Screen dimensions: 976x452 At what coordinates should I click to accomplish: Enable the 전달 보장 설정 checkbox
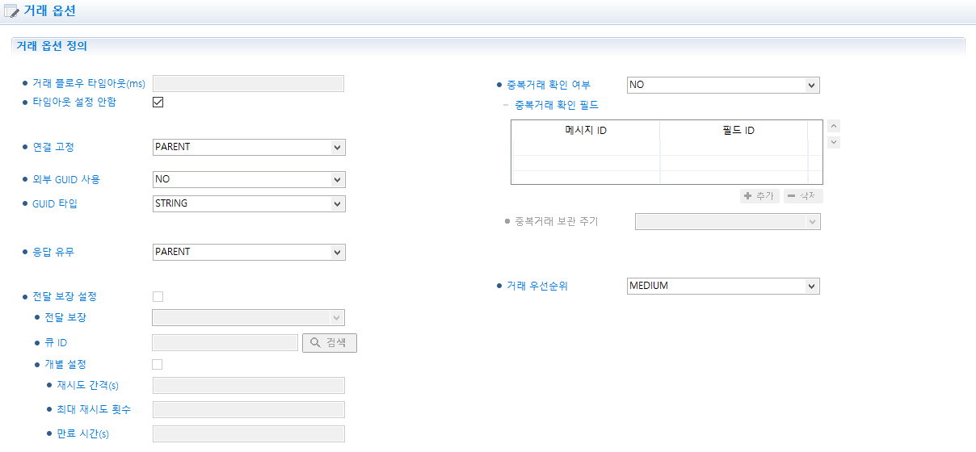(158, 297)
